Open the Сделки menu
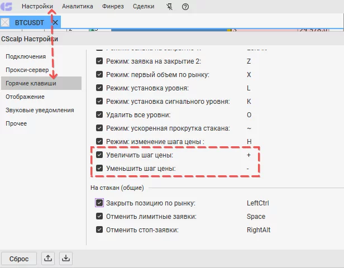Image resolution: width=344 pixels, height=268 pixels. click(x=144, y=6)
